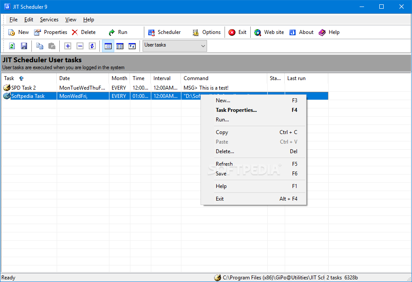Click the invert selection icon
412x282 pixels.
click(x=92, y=46)
